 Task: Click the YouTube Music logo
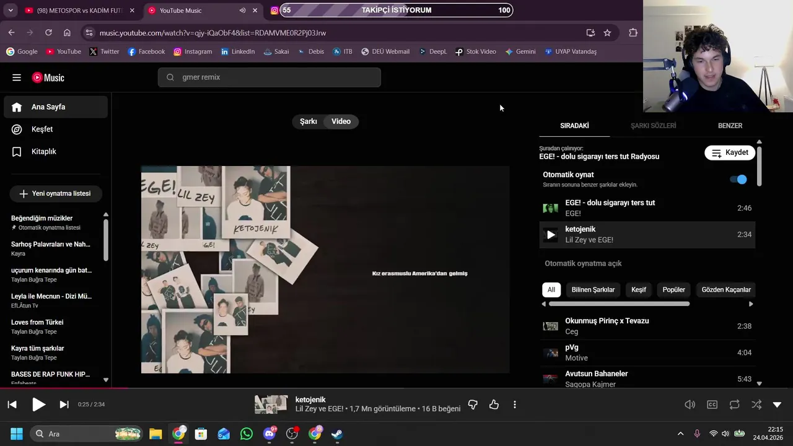(x=48, y=77)
